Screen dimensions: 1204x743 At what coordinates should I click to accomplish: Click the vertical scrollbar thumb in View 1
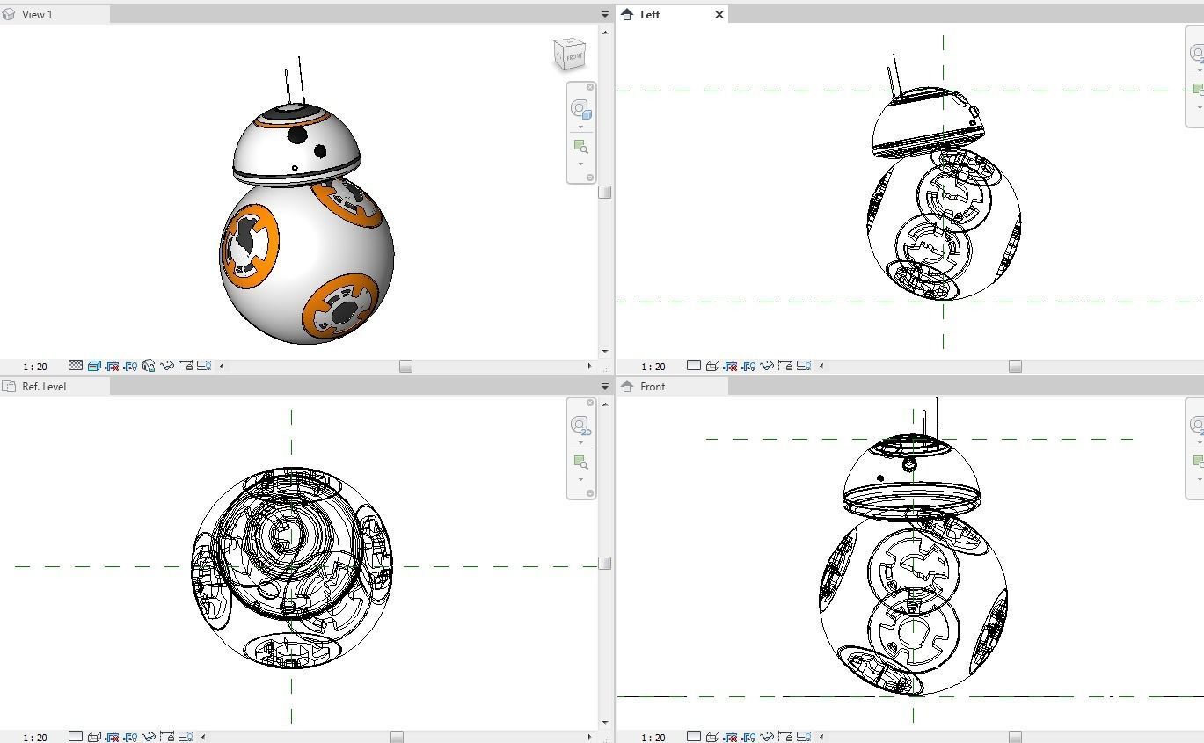[x=604, y=192]
